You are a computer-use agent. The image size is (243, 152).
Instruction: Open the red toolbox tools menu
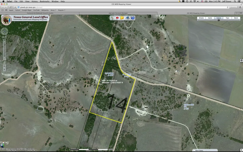117,18
